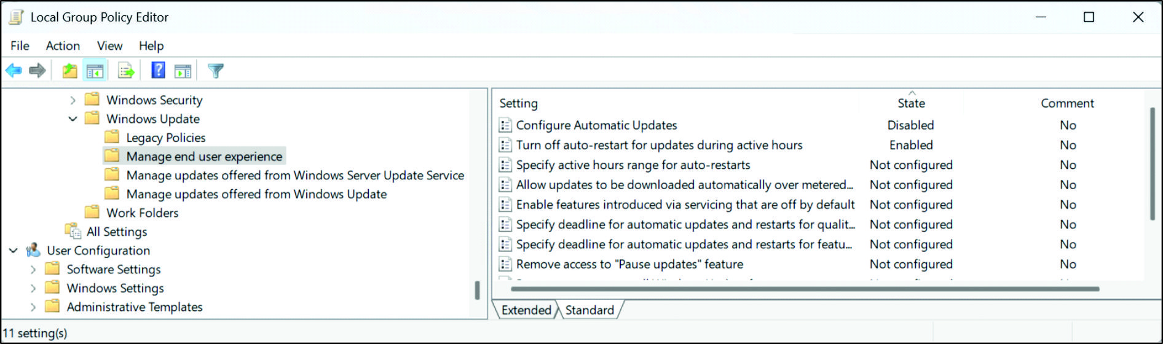Open the Help menu

tap(151, 45)
